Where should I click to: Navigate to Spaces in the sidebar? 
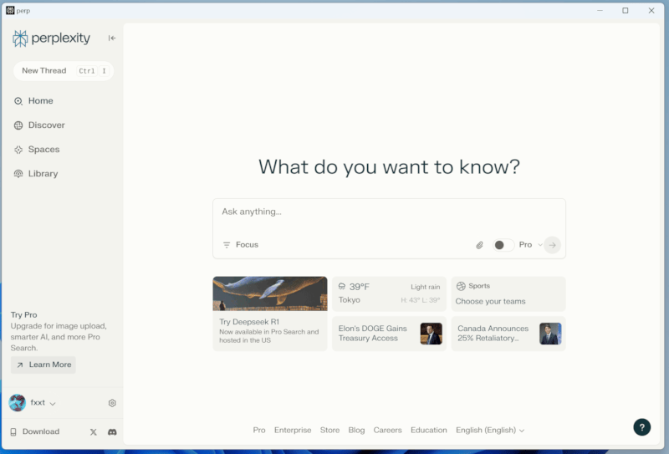tap(43, 150)
